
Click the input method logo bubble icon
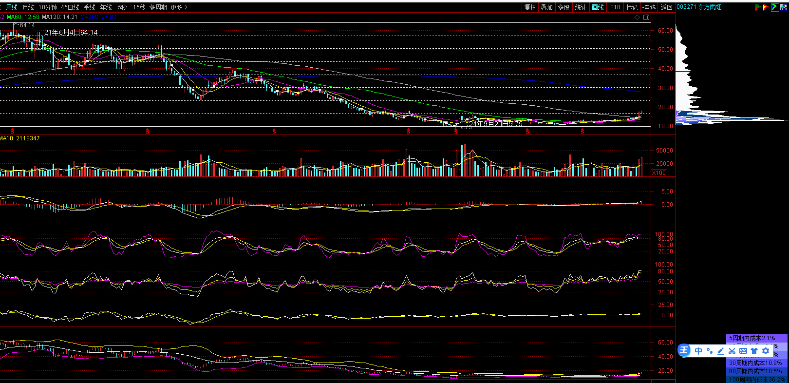(x=684, y=350)
